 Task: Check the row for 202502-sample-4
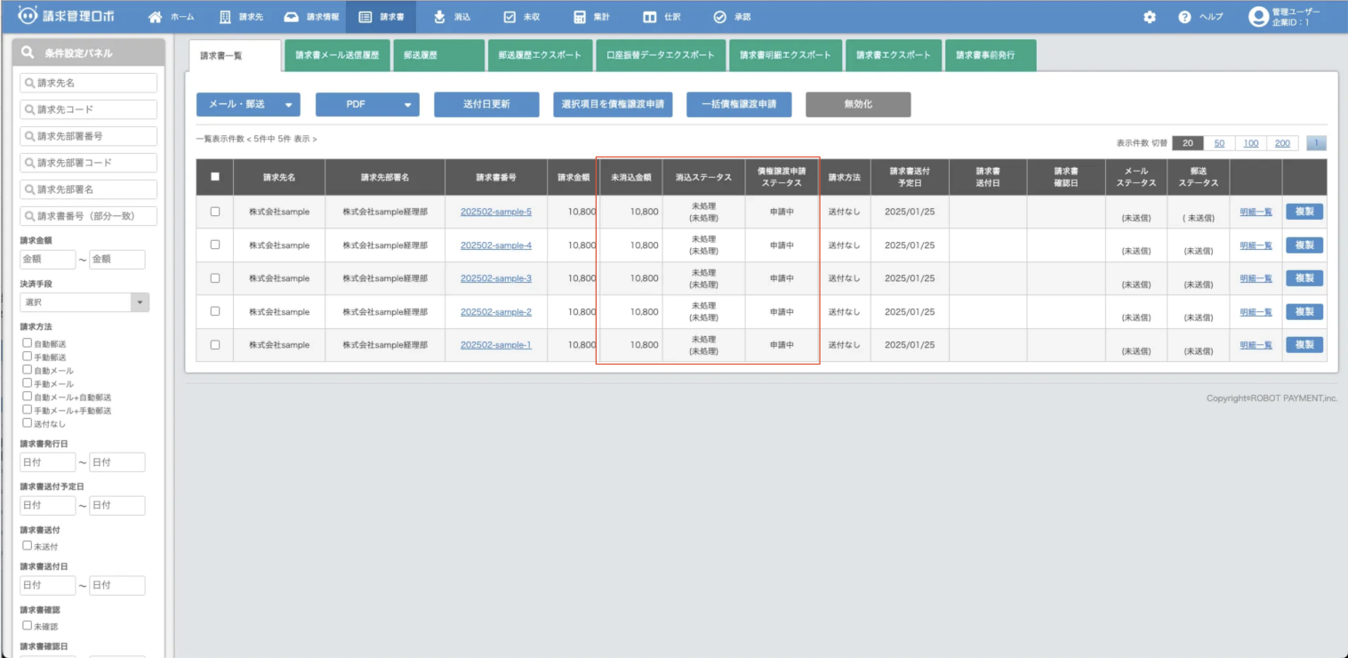214,245
